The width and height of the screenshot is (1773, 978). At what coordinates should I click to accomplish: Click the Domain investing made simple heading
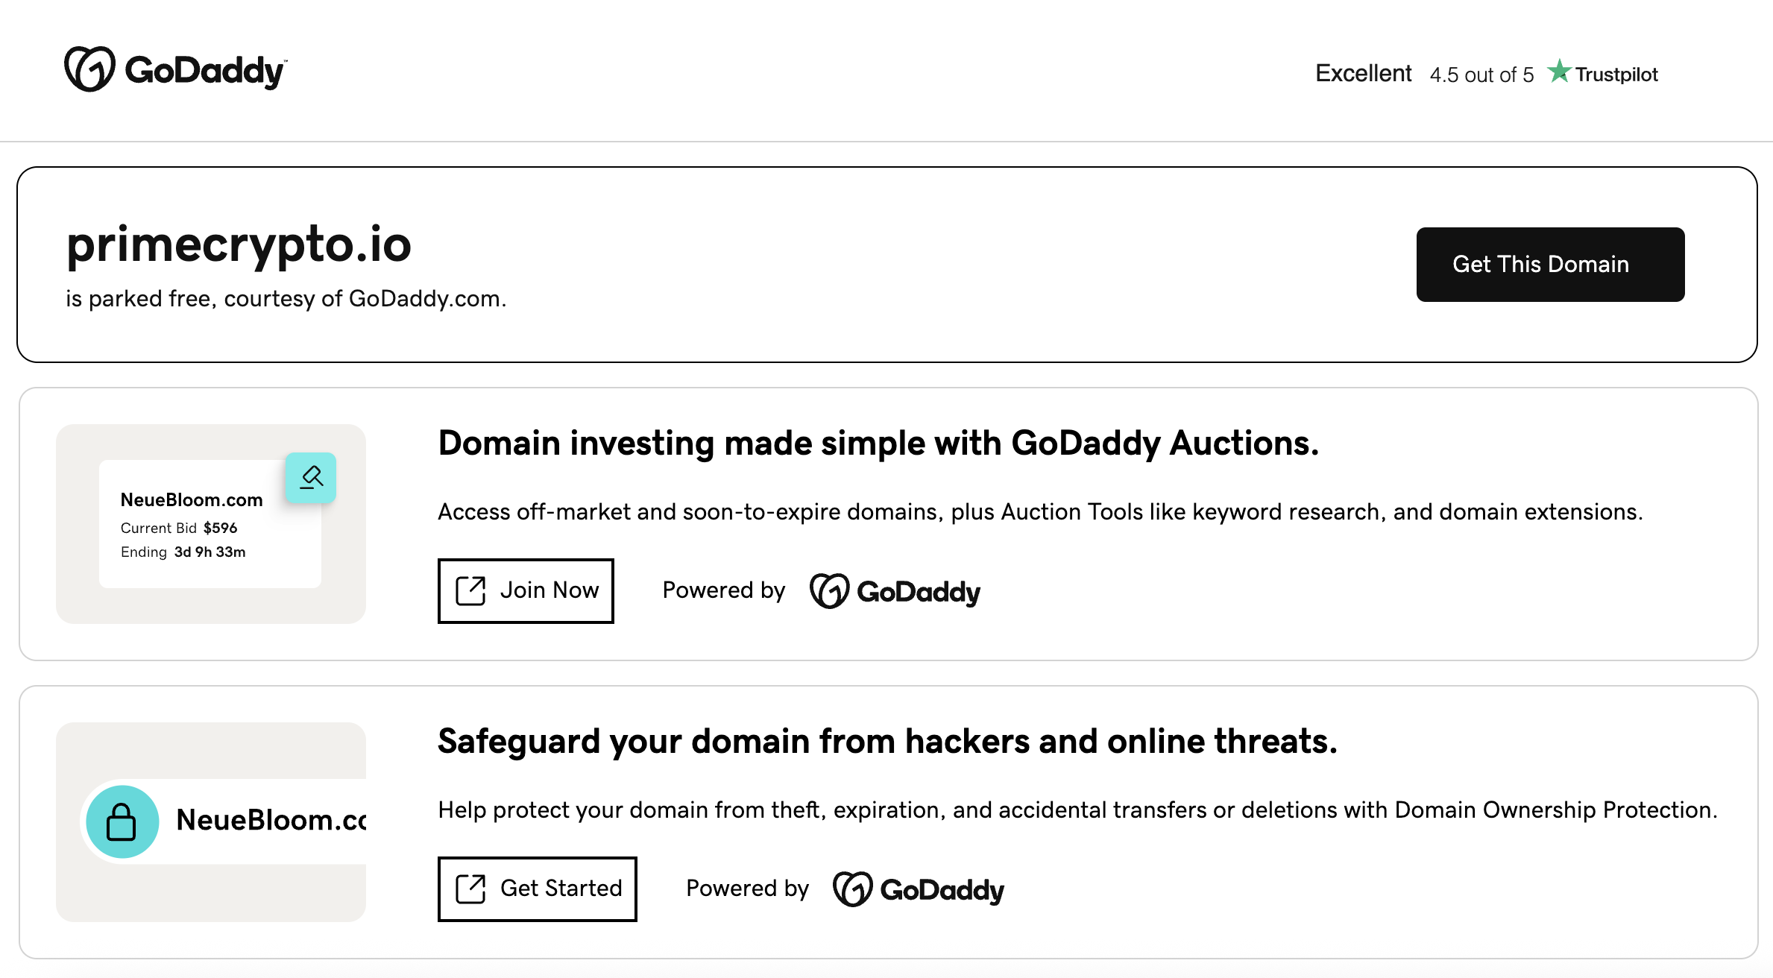coord(878,444)
